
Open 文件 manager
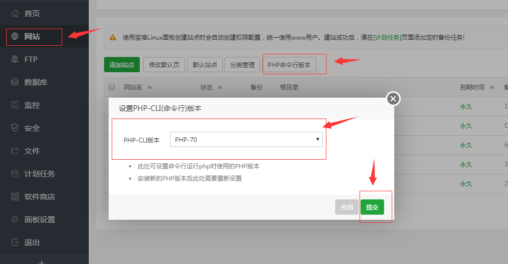click(32, 151)
